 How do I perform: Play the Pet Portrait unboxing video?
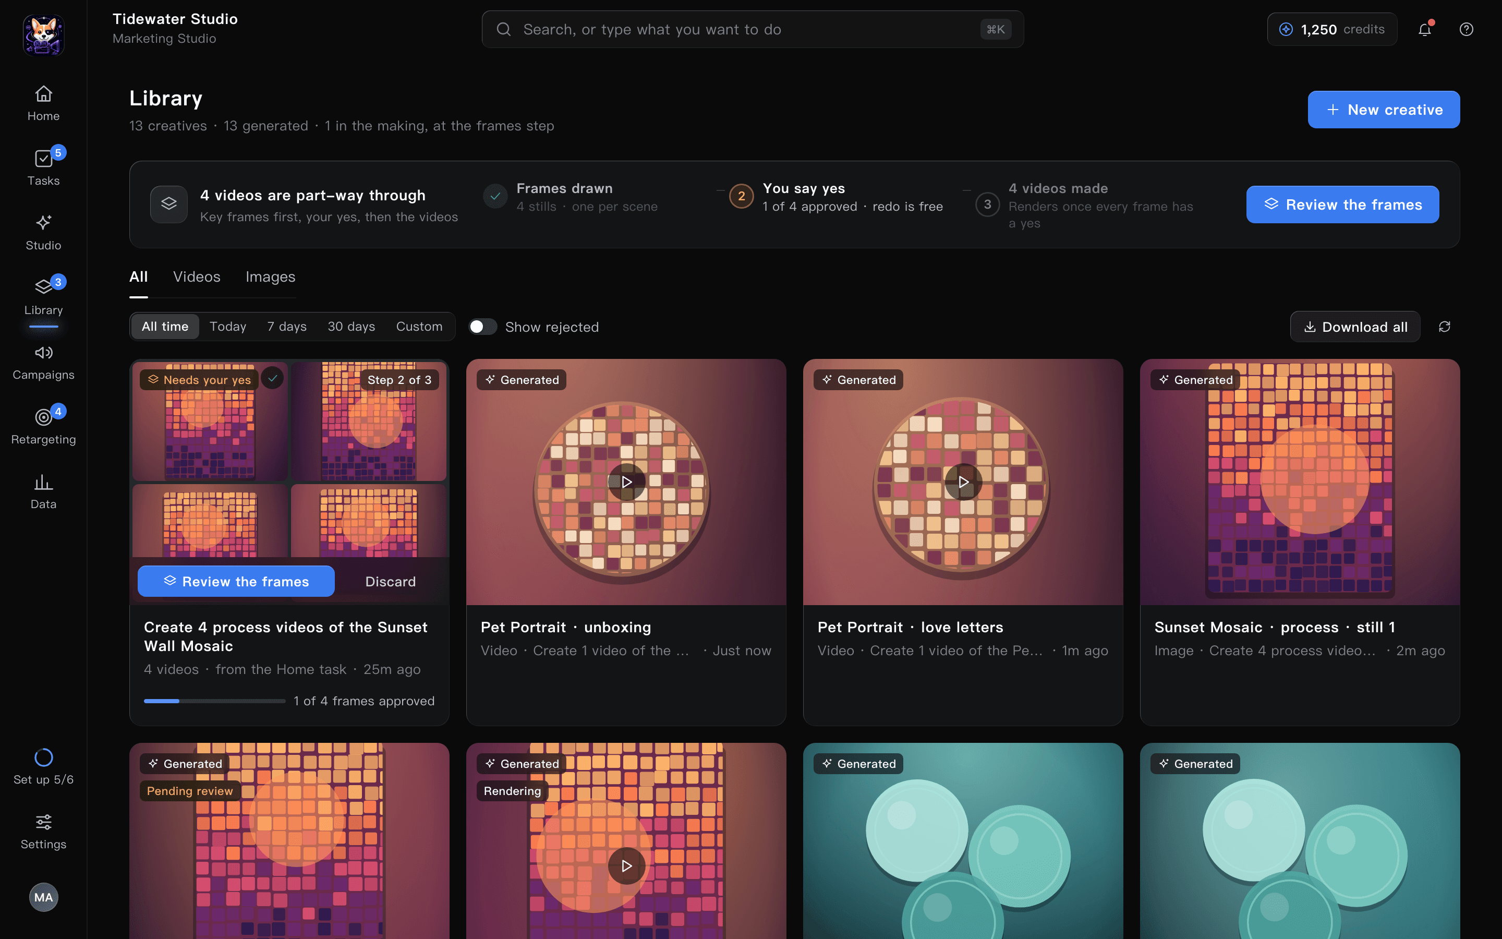coord(626,482)
